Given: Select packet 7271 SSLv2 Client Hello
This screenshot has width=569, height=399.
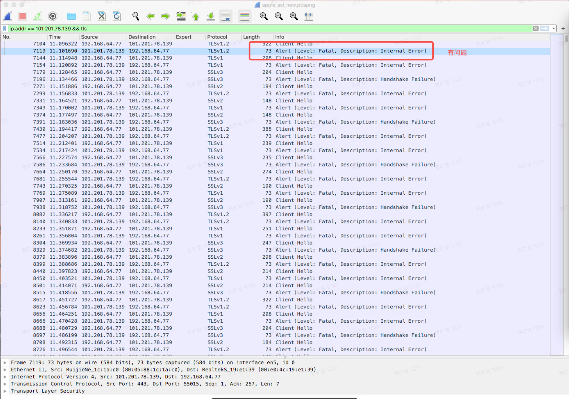Looking at the screenshot, I should (x=275, y=86).
